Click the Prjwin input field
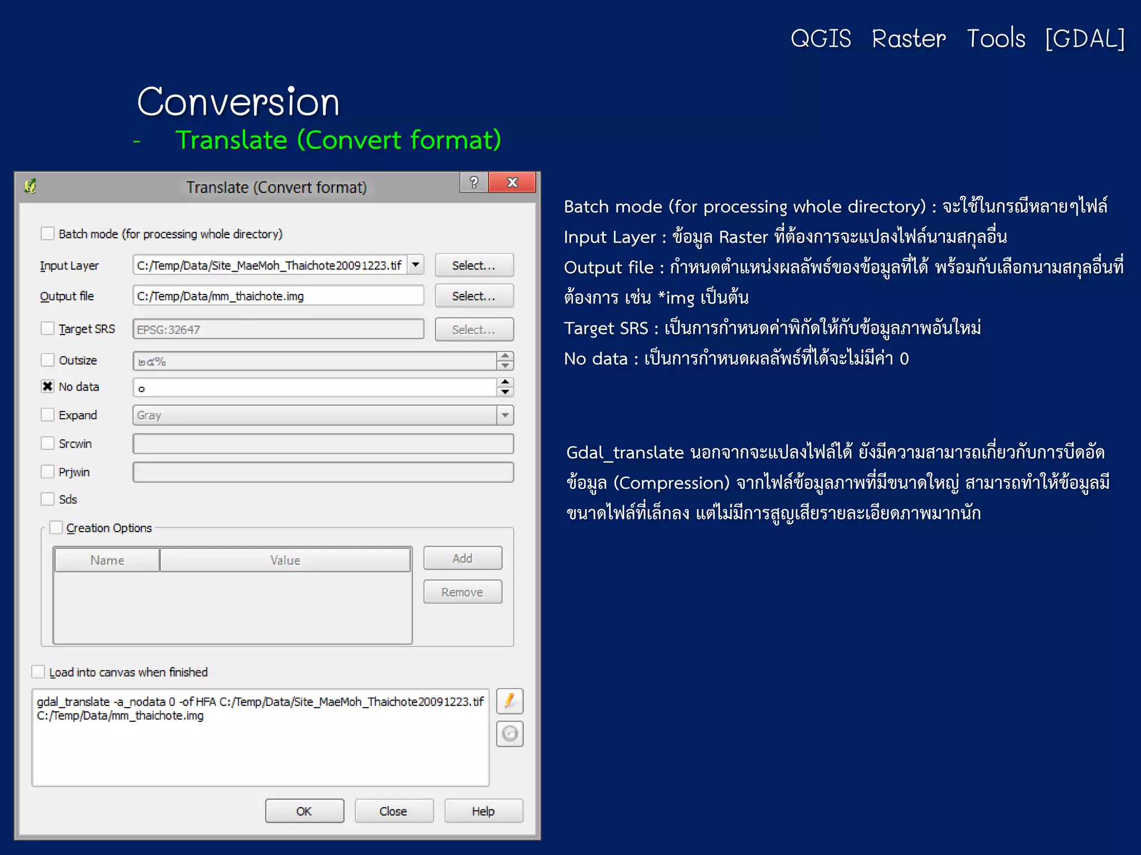The image size is (1141, 855). [323, 472]
